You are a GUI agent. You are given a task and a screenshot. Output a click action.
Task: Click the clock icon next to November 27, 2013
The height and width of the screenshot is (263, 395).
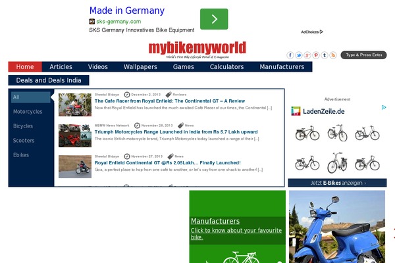point(127,156)
